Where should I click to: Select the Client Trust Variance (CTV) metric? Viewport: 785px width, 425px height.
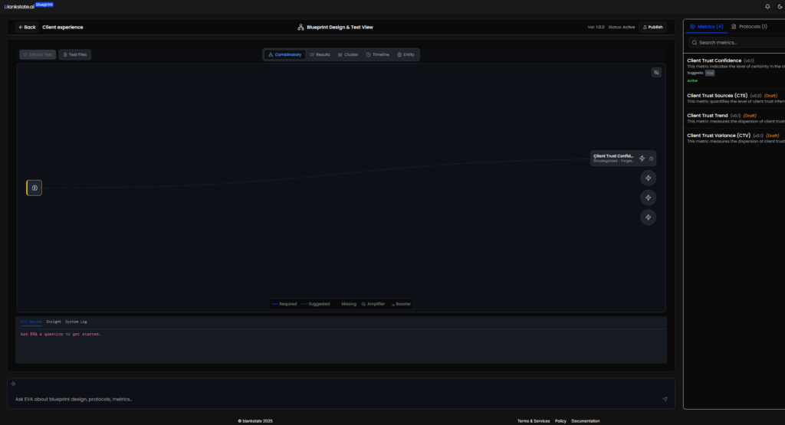pyautogui.click(x=718, y=136)
